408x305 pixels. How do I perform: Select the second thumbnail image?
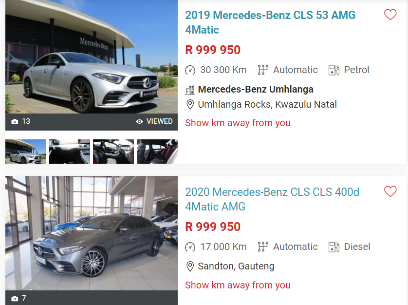[70, 152]
